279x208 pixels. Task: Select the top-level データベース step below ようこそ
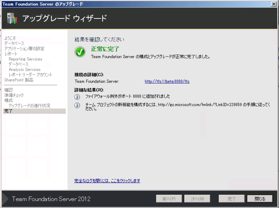pyautogui.click(x=14, y=44)
